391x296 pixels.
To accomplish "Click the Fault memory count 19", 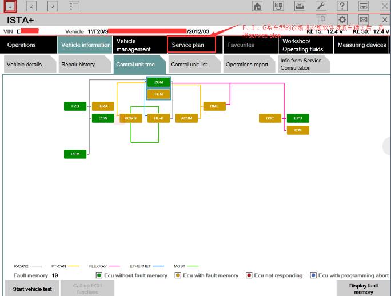I will (x=55, y=275).
